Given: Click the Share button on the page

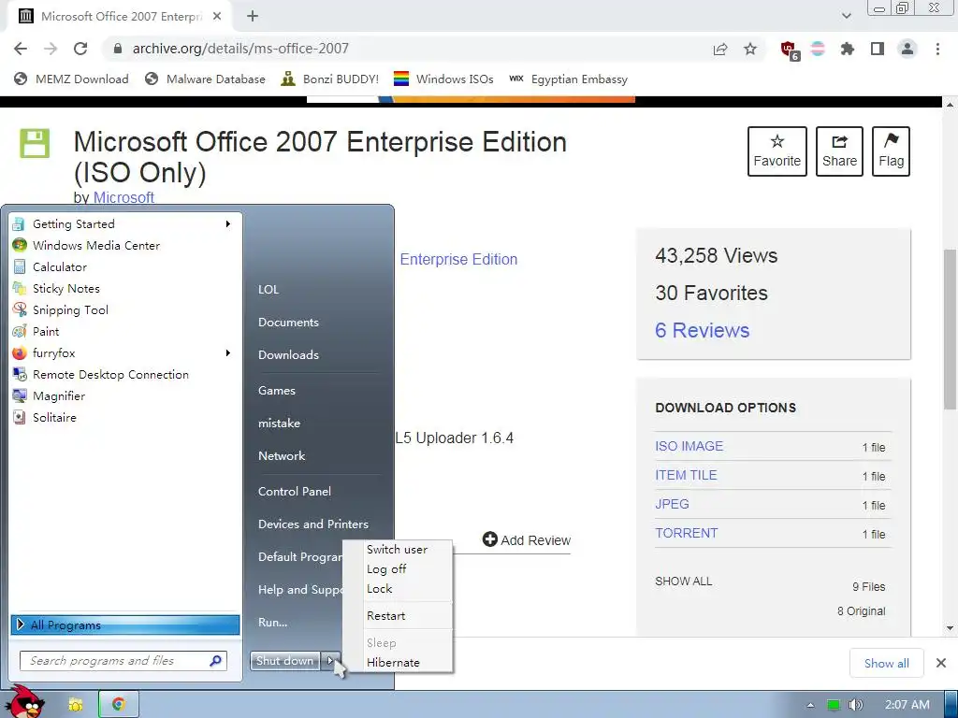Looking at the screenshot, I should [x=839, y=151].
